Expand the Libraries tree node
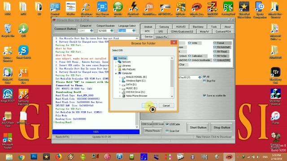Viewport: 287px width, 161px height. tap(116, 66)
